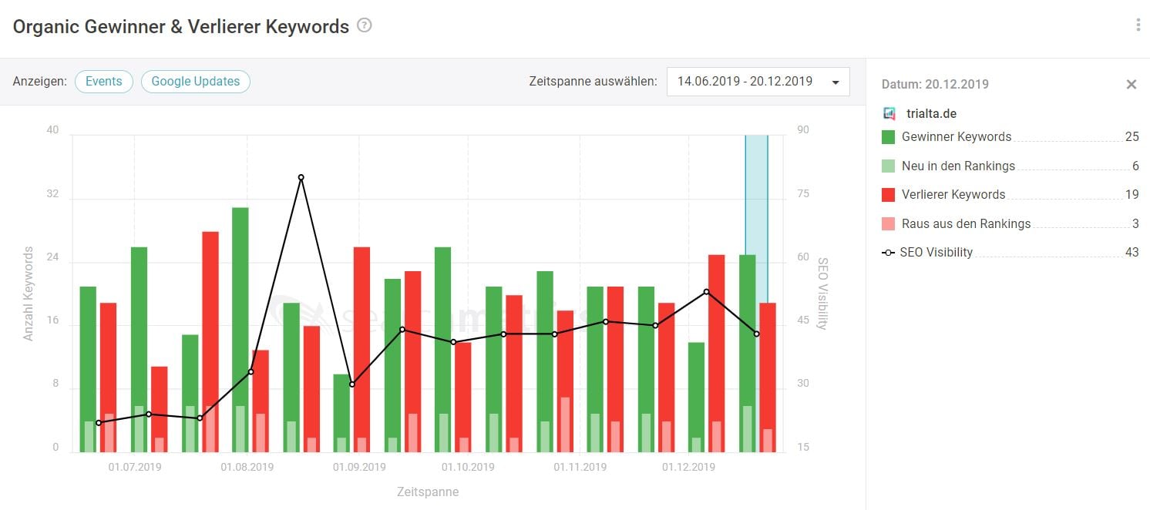Click the trialta.de domain name
This screenshot has height=510, width=1150.
tap(932, 114)
